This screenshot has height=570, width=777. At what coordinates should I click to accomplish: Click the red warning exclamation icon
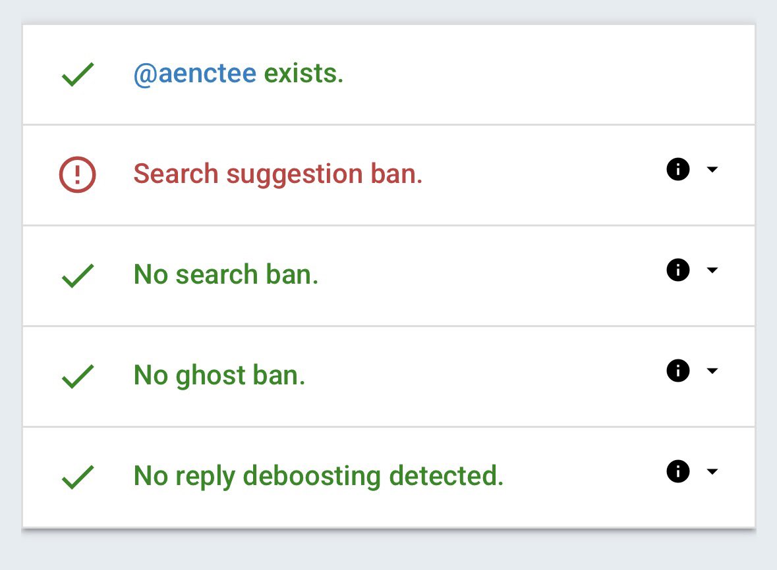tap(77, 174)
